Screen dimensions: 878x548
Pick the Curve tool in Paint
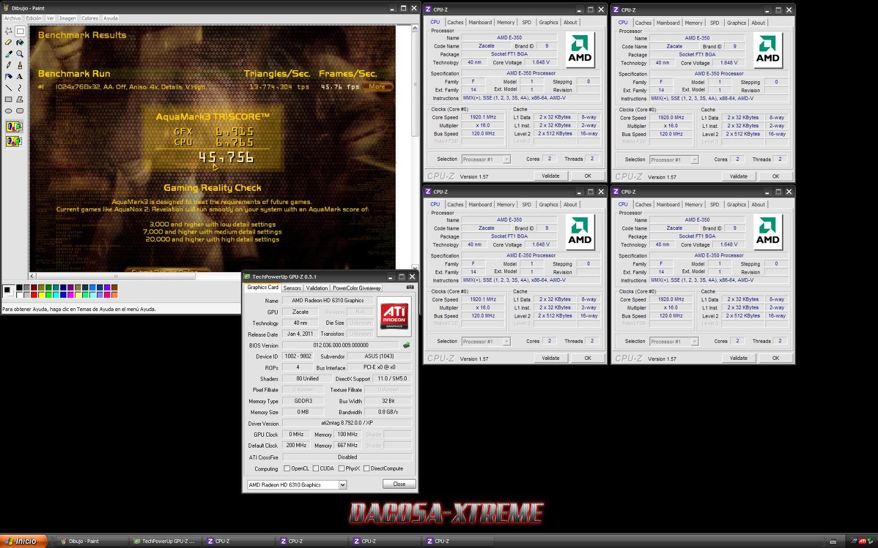(20, 88)
